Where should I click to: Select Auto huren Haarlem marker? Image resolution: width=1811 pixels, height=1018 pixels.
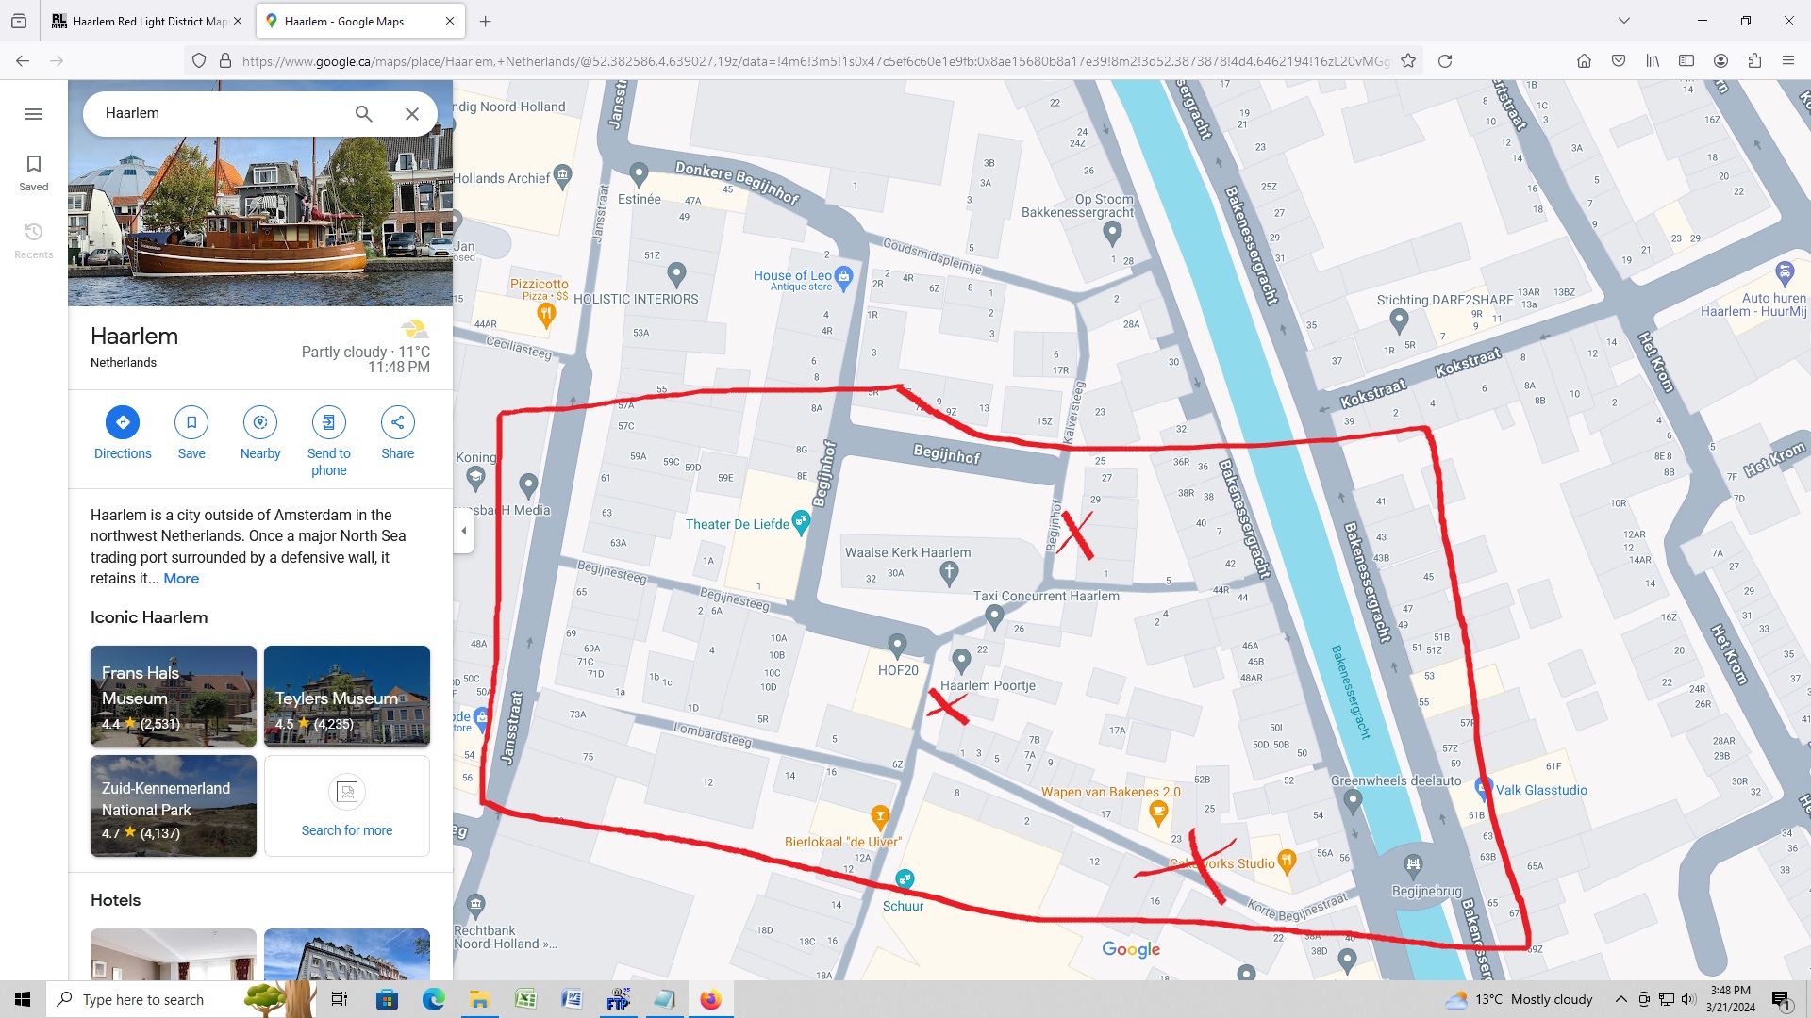point(1784,274)
